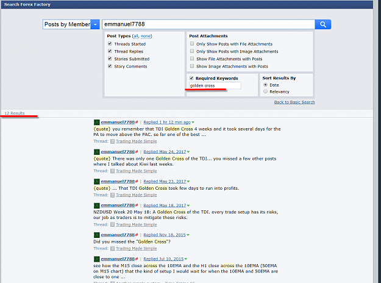Open Trading Made Simple thread under 1 hr ago post
The height and width of the screenshot is (283, 381).
coord(137,141)
